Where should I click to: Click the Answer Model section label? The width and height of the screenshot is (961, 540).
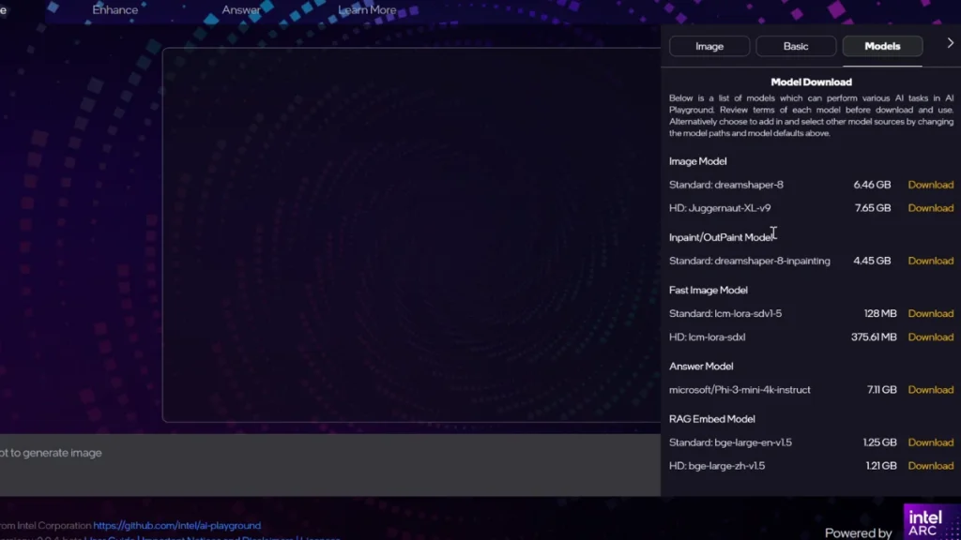[x=700, y=367]
